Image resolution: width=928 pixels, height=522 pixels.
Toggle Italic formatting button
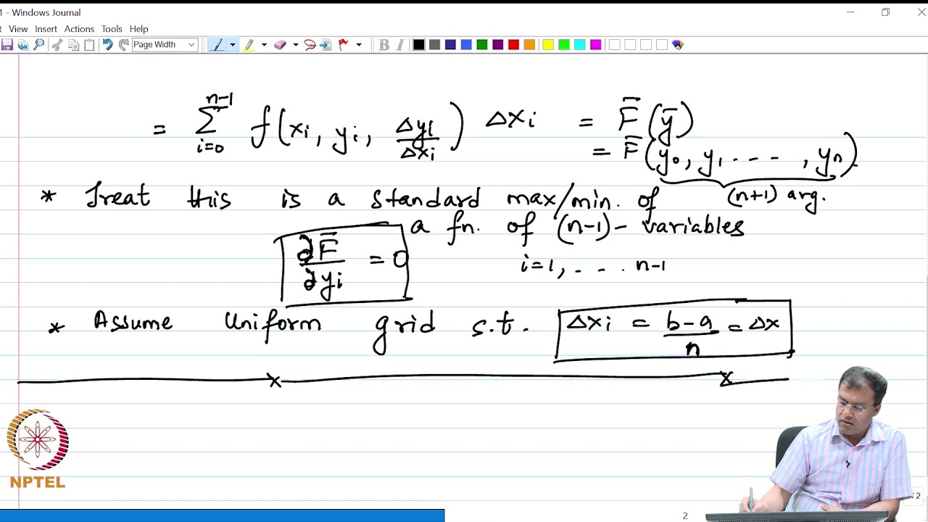pyautogui.click(x=400, y=45)
